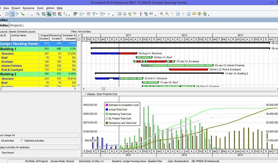Switch to Activity Network view icon
The height and width of the screenshot is (163, 278).
[x=17, y=14]
